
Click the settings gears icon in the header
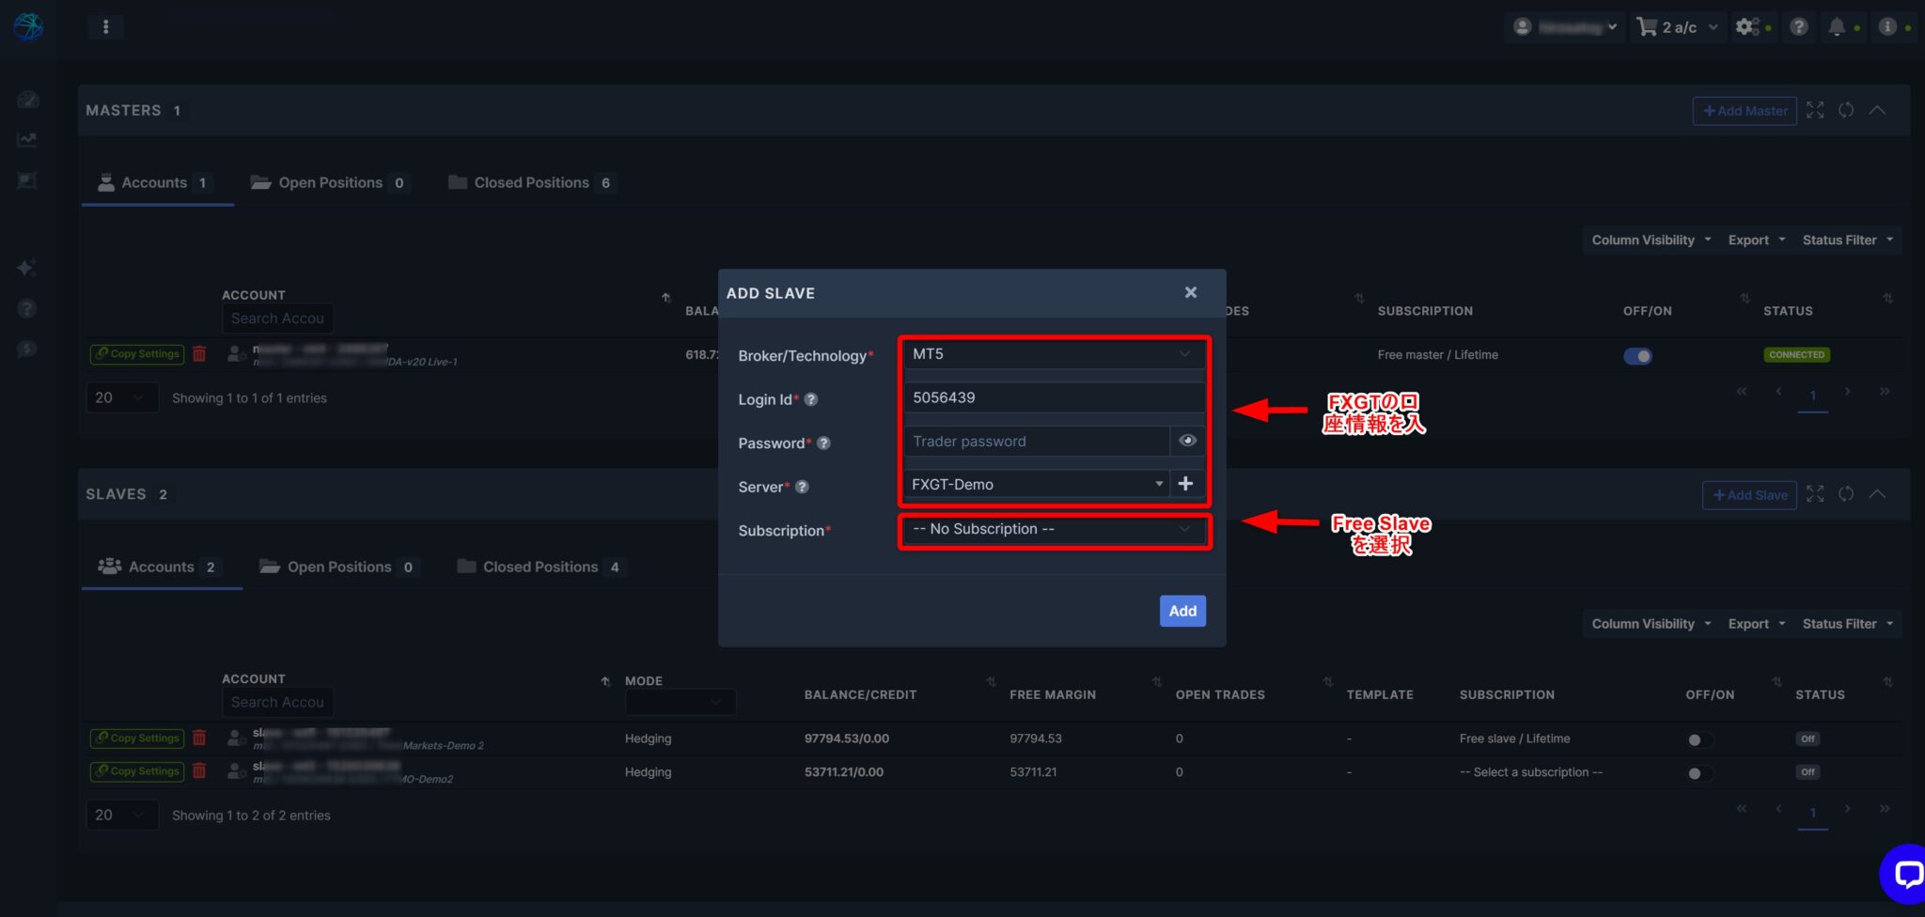pos(1746,26)
